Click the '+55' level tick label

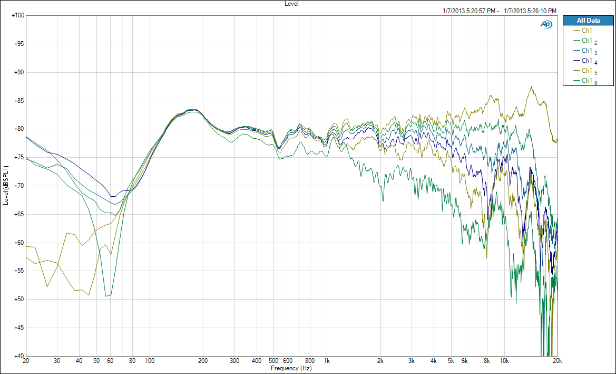(19, 271)
